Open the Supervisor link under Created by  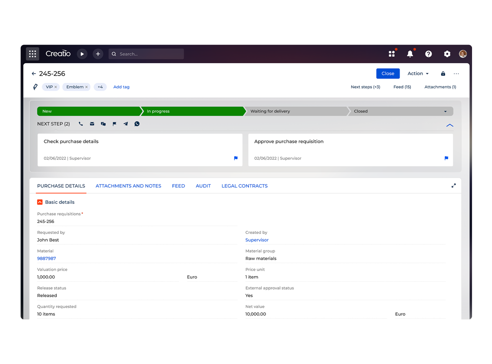pos(257,240)
